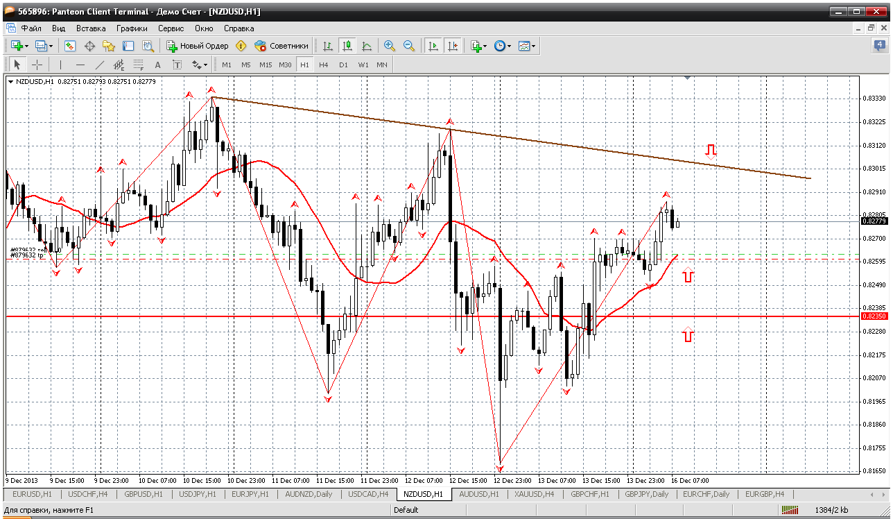Viewport: 893px width, 519px height.
Task: Click the connection status bars icon
Action: click(x=790, y=510)
